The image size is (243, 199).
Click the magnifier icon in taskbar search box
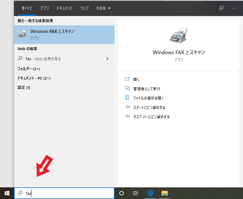pyautogui.click(x=20, y=193)
